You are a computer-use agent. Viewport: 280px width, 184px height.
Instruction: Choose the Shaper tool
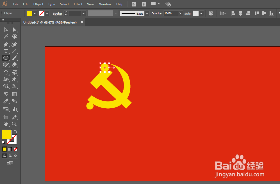tap(6, 65)
